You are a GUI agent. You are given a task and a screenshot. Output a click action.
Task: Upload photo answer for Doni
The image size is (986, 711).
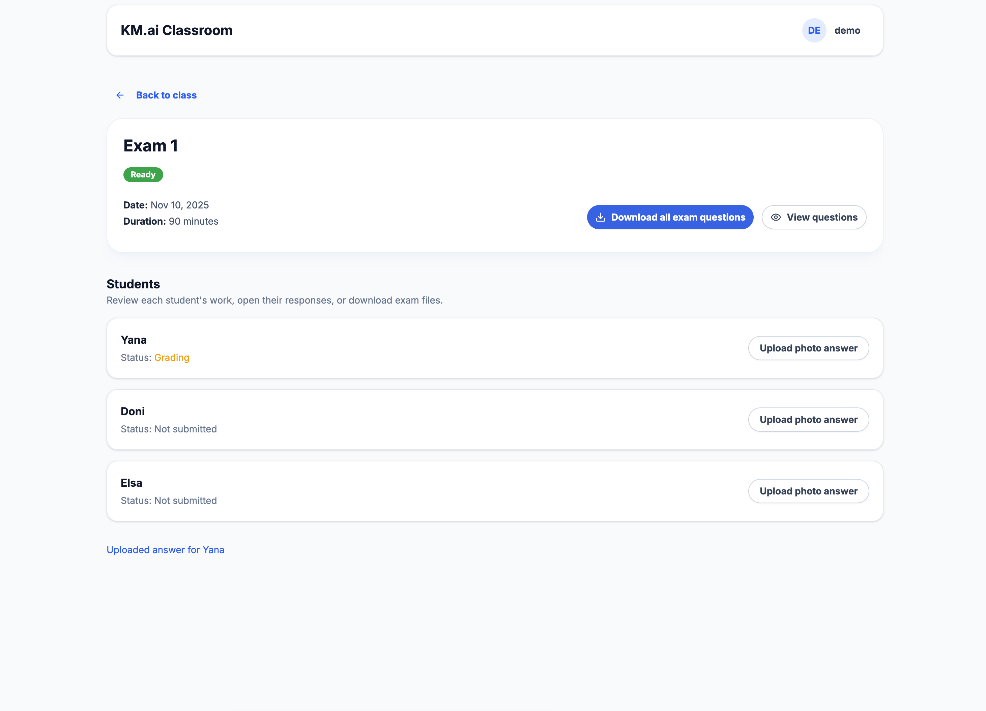pos(808,420)
